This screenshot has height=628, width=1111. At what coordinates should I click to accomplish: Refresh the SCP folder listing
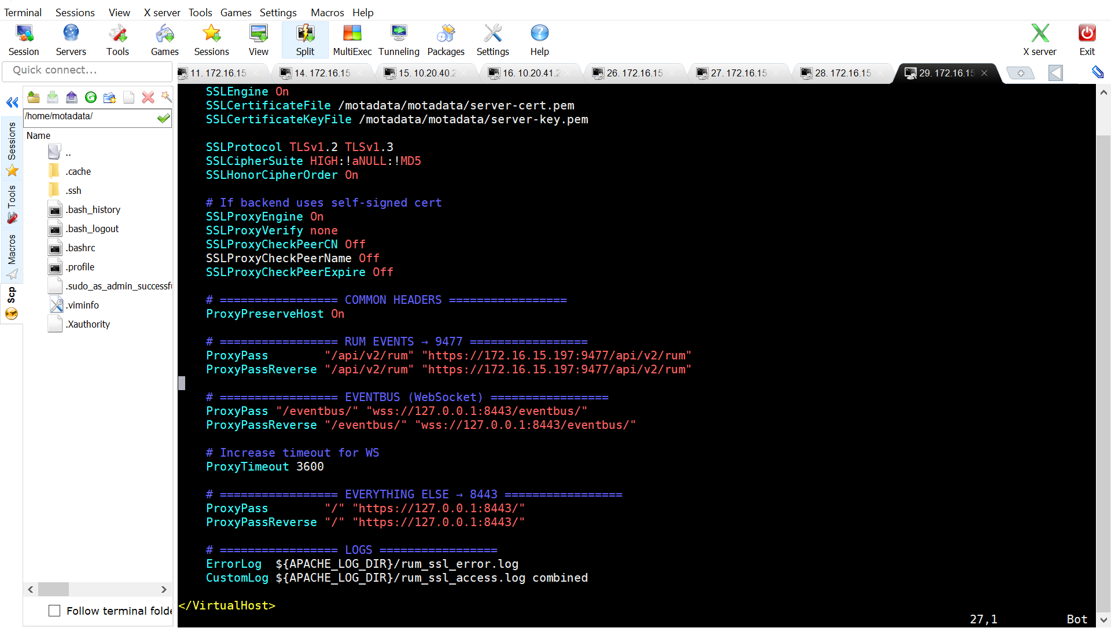tap(91, 97)
